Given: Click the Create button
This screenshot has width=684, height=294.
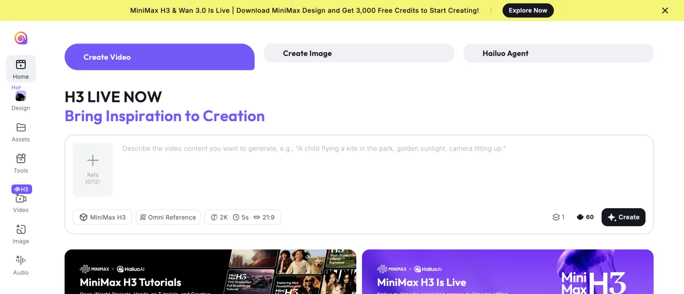Looking at the screenshot, I should point(623,217).
